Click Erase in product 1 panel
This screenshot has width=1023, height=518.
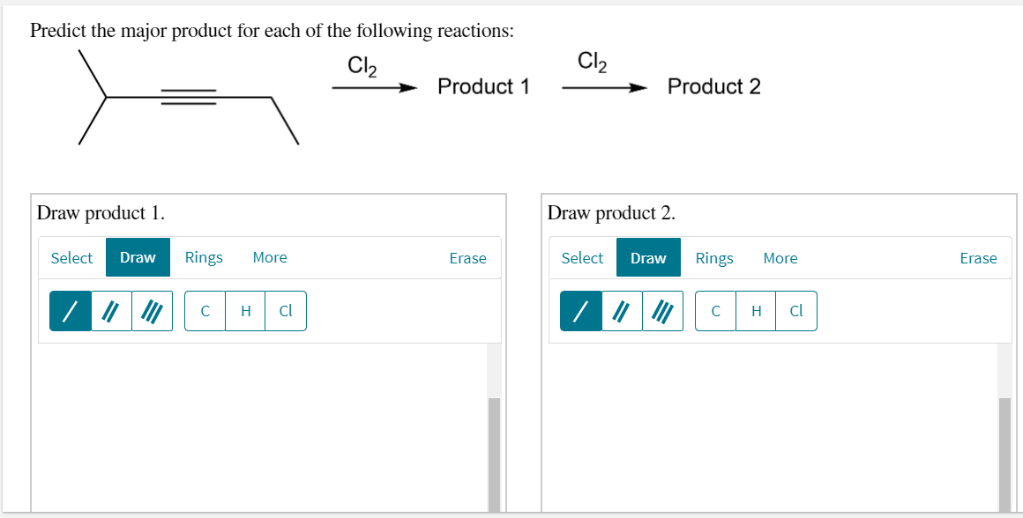tap(467, 258)
